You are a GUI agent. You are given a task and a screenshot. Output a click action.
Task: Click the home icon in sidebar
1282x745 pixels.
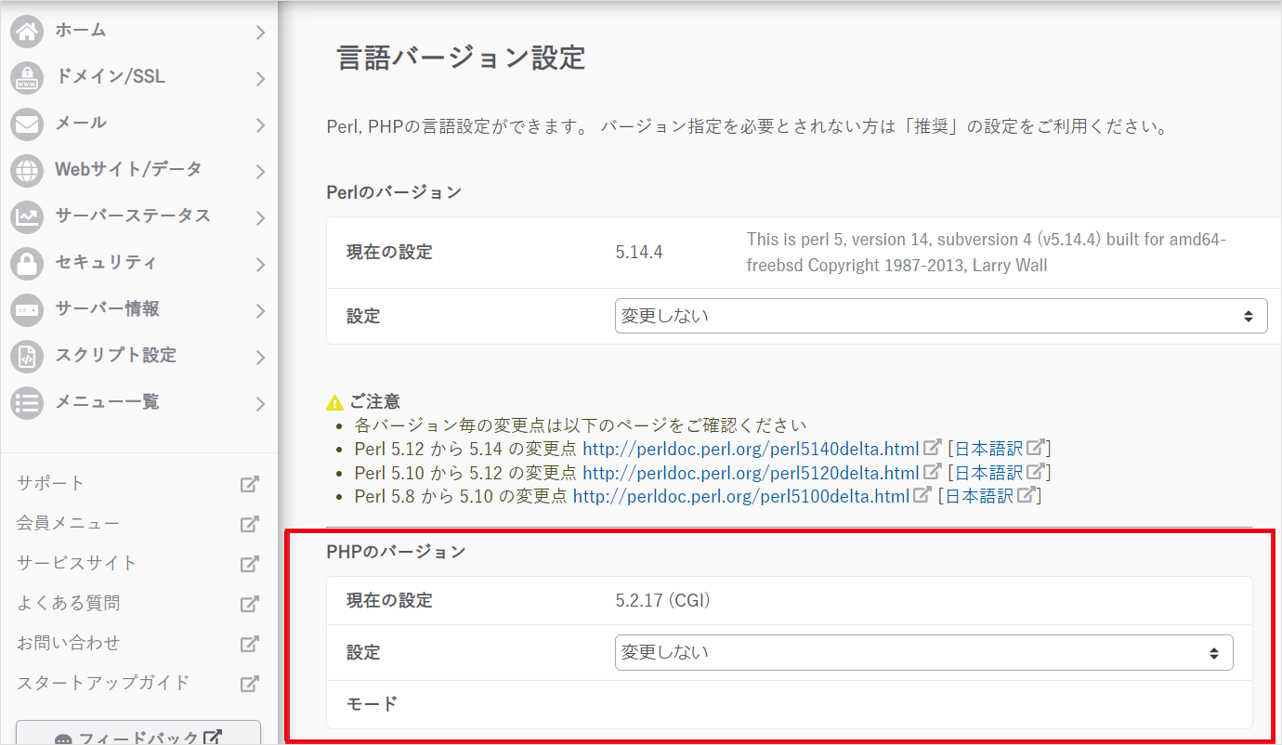27,32
